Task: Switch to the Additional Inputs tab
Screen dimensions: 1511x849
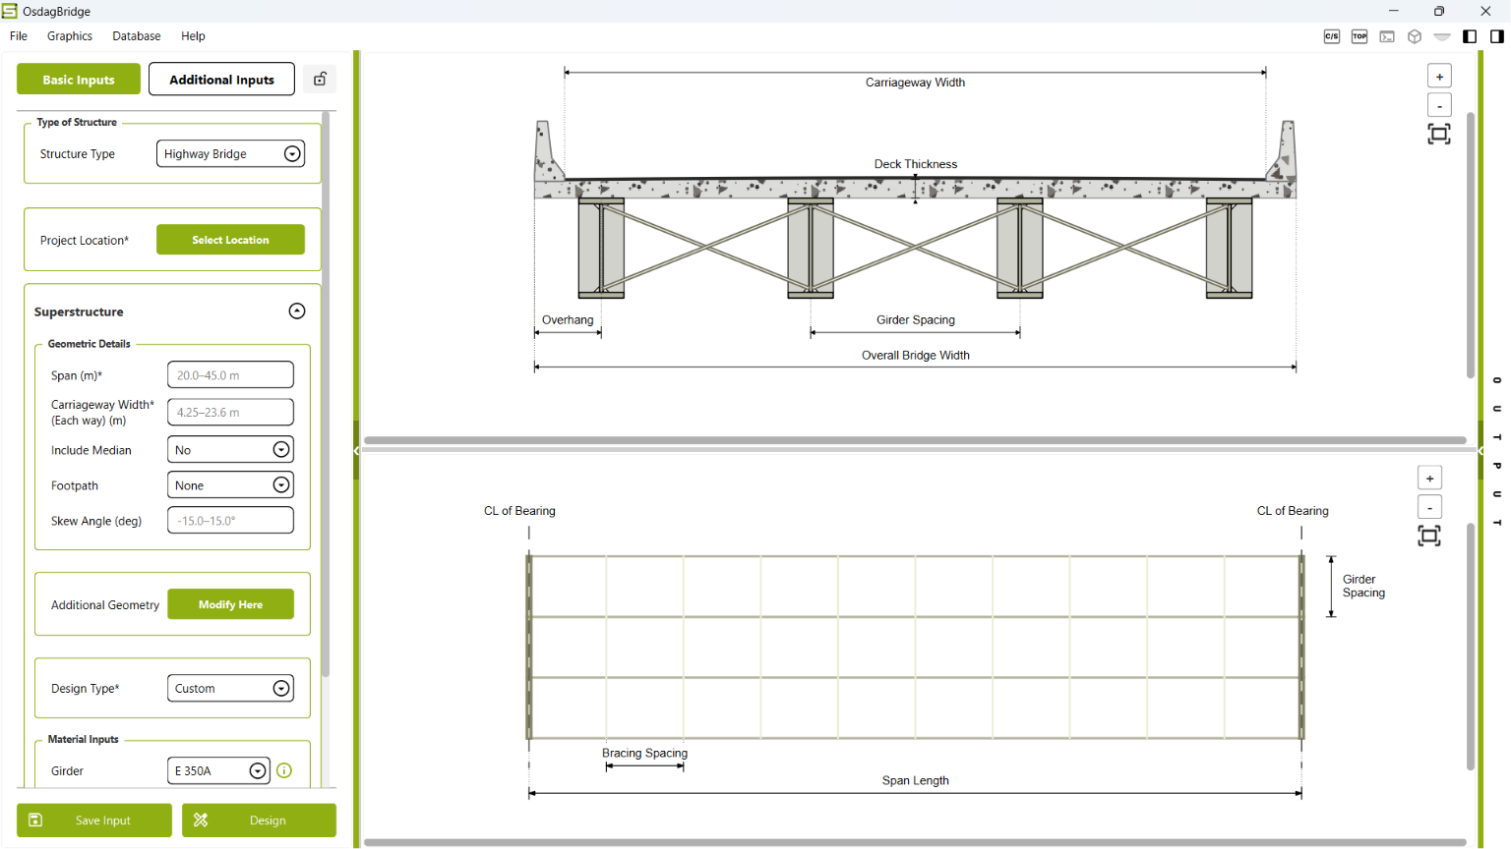Action: (x=221, y=80)
